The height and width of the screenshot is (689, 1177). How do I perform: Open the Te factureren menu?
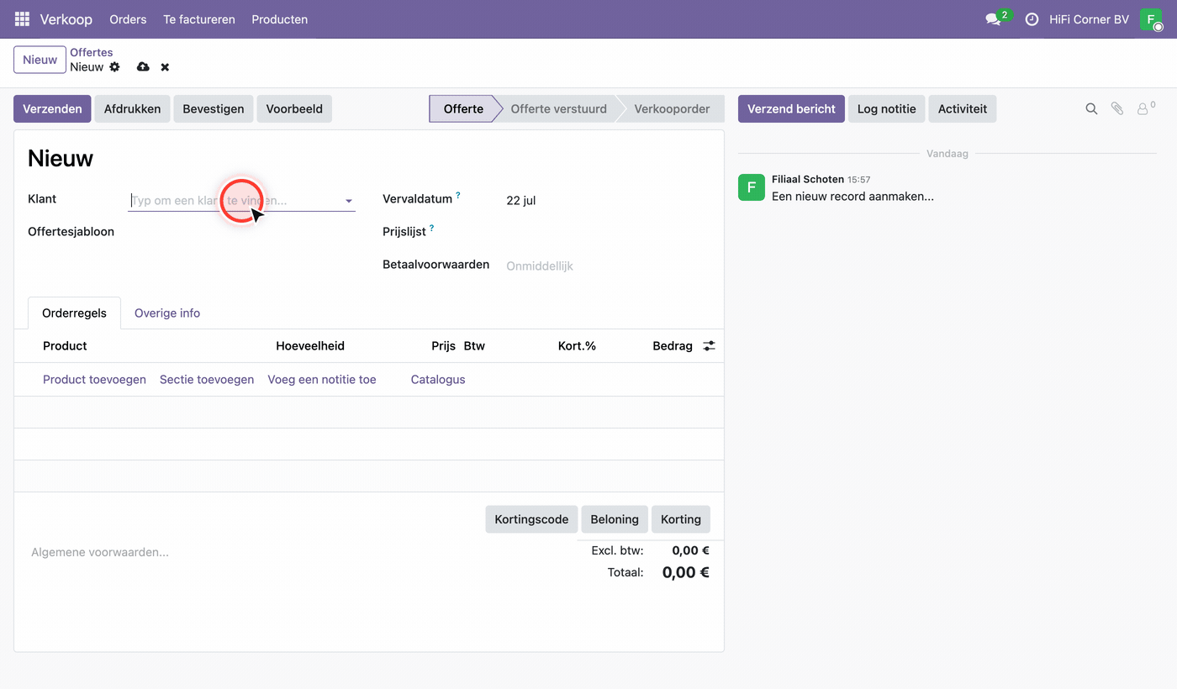tap(199, 19)
